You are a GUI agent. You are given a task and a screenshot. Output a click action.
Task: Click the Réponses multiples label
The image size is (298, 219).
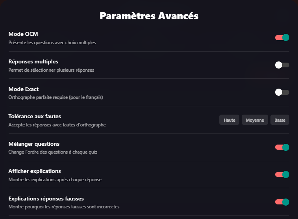[x=33, y=61]
